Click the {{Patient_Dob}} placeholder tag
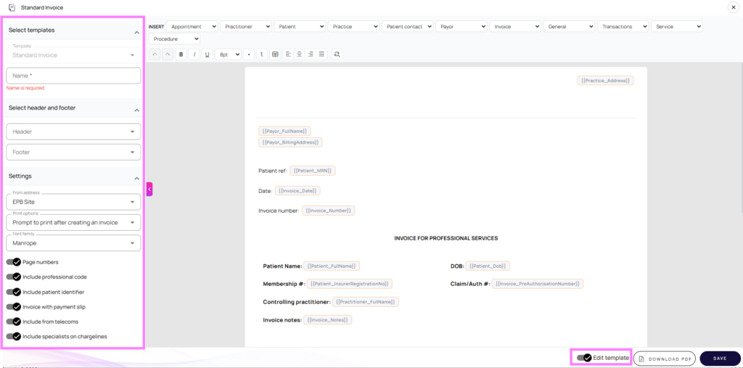This screenshot has height=368, width=743. [488, 266]
